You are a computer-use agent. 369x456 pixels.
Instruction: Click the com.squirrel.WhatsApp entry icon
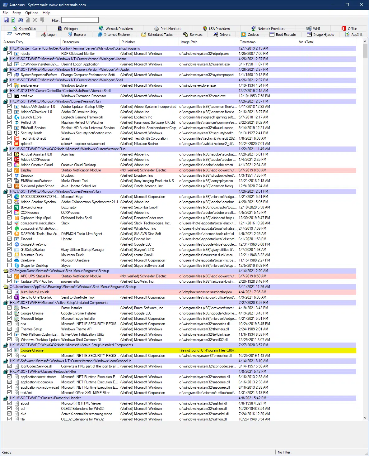[x=17, y=228]
